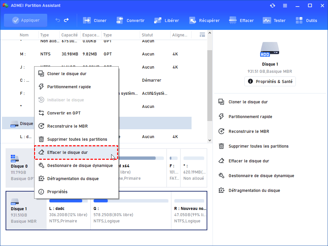Image resolution: width=328 pixels, height=246 pixels.
Task: Click the Statut column header
Action: (x=147, y=35)
